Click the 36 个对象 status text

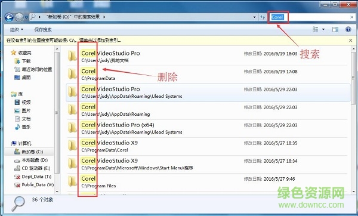42,199
